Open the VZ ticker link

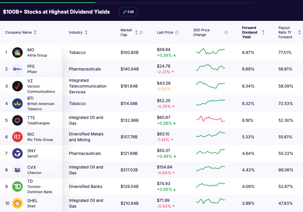[30, 81]
